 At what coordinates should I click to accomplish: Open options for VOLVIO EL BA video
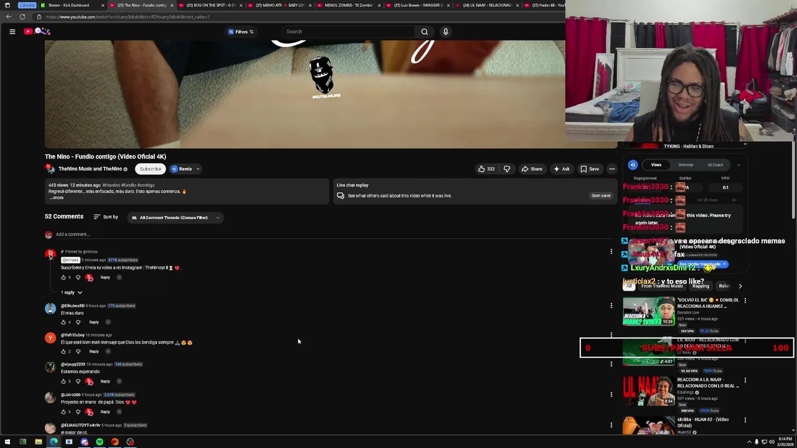(745, 301)
